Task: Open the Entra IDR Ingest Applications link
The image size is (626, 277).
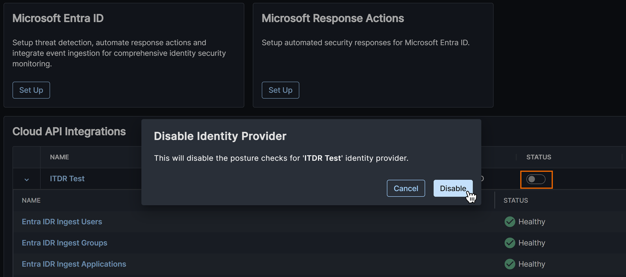Action: tap(74, 264)
